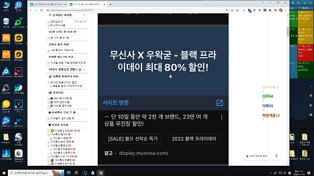This screenshot has width=314, height=176.
Task: Click the taskbar clock and date
Action: point(299,173)
